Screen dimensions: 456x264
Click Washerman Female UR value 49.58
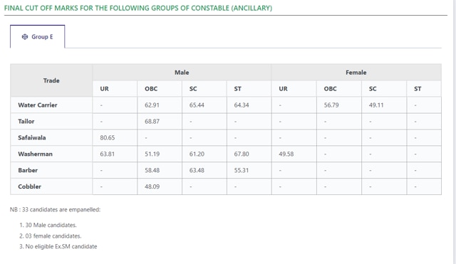tap(286, 154)
